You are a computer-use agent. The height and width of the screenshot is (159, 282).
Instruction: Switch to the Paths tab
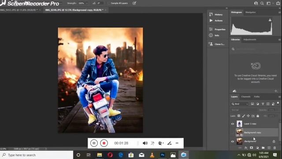[257, 97]
